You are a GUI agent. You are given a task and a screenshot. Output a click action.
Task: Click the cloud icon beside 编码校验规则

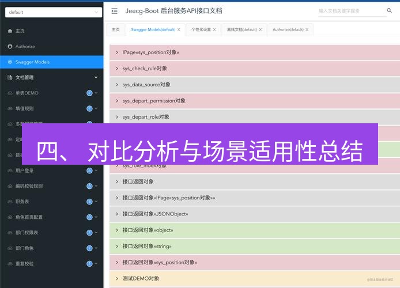point(10,186)
